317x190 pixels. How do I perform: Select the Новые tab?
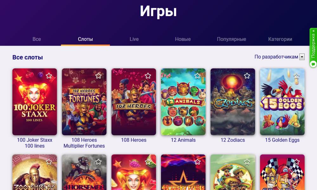(183, 39)
